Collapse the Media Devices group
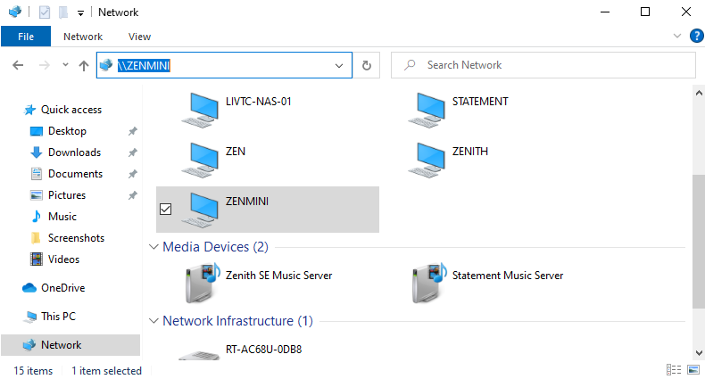 pos(153,247)
